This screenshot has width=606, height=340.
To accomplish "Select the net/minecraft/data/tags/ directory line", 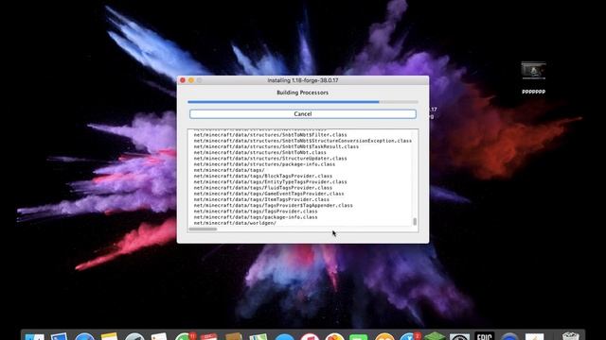I will (x=229, y=170).
